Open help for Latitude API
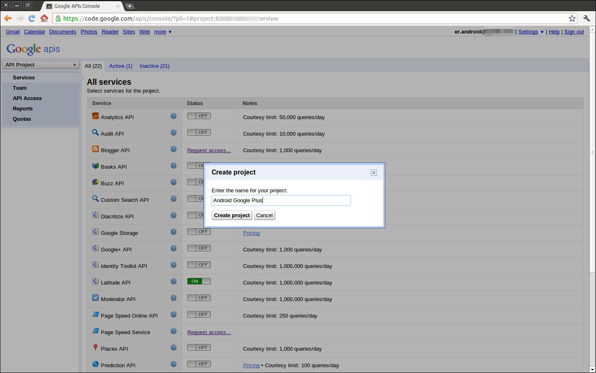 (x=174, y=282)
